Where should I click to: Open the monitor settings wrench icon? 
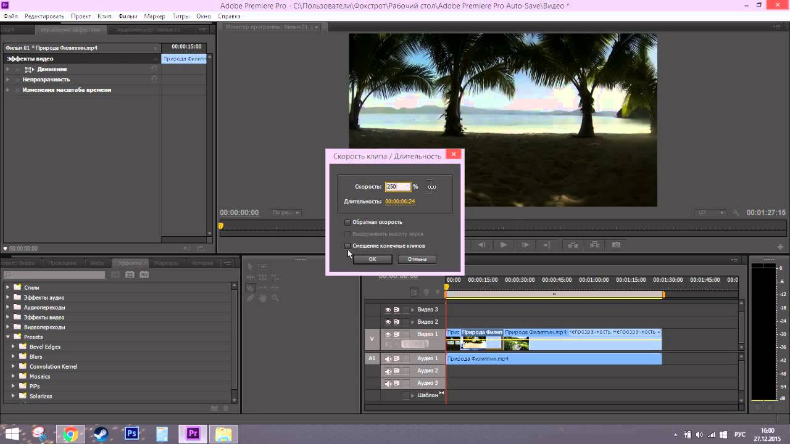[736, 213]
